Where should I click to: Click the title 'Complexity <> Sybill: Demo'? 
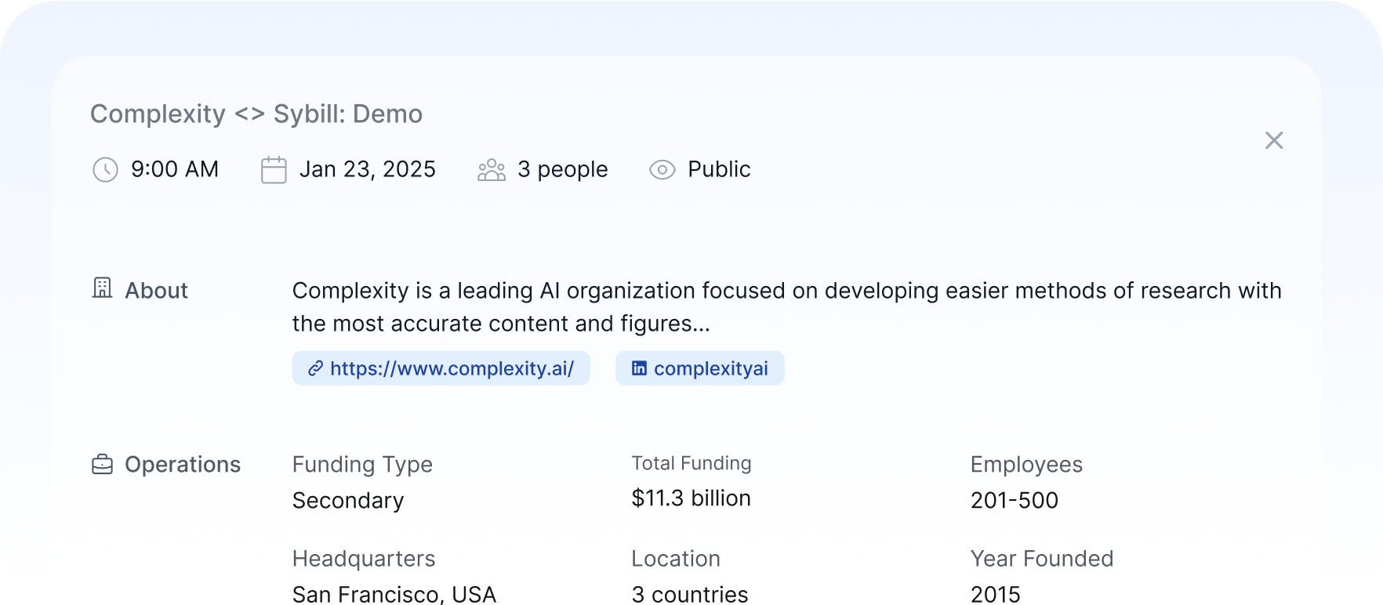[x=256, y=114]
